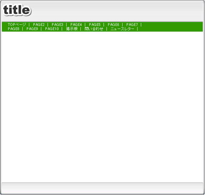Open the 掲示板 bulletin board link
The height and width of the screenshot is (195, 205).
pyautogui.click(x=72, y=29)
